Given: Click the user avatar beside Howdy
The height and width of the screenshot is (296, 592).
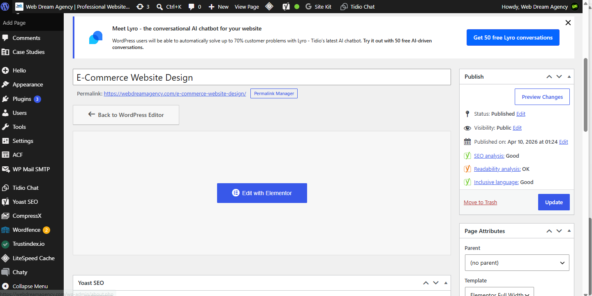Looking at the screenshot, I should [575, 7].
